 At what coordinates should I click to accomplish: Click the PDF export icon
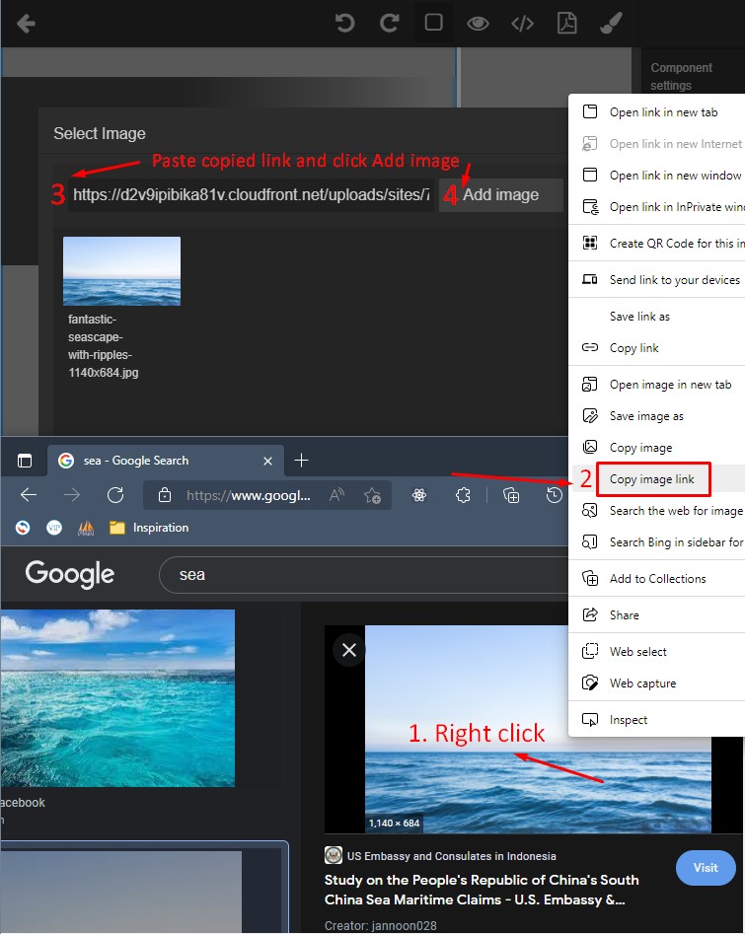tap(566, 23)
